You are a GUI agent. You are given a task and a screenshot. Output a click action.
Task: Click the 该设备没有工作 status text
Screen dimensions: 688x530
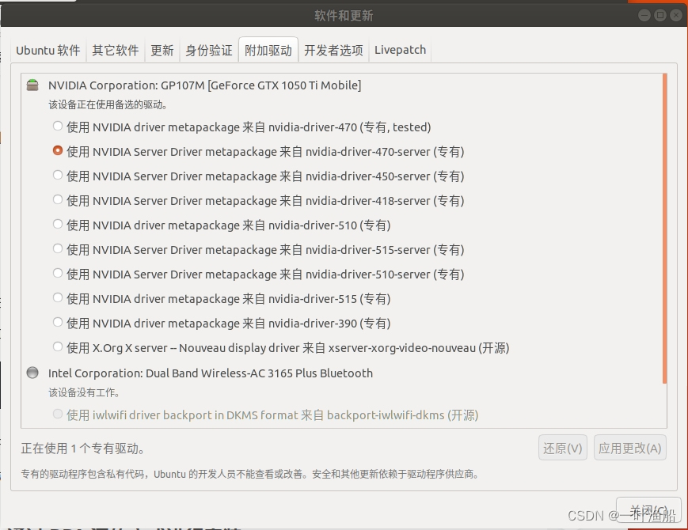point(84,392)
